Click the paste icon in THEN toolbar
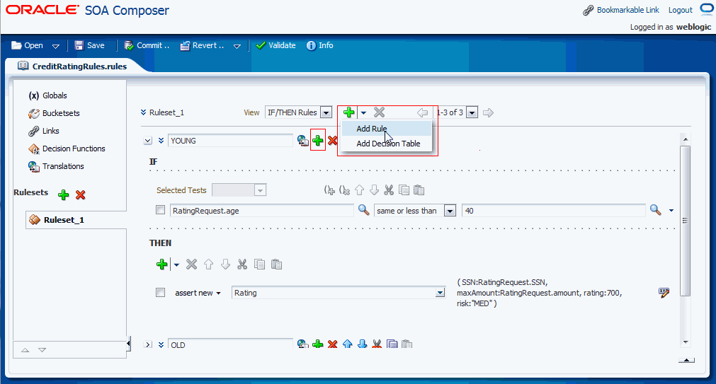716x384 pixels. [x=276, y=264]
